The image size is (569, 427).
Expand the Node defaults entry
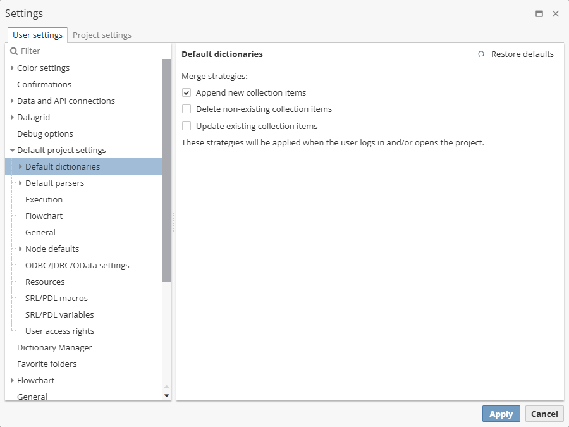(20, 249)
